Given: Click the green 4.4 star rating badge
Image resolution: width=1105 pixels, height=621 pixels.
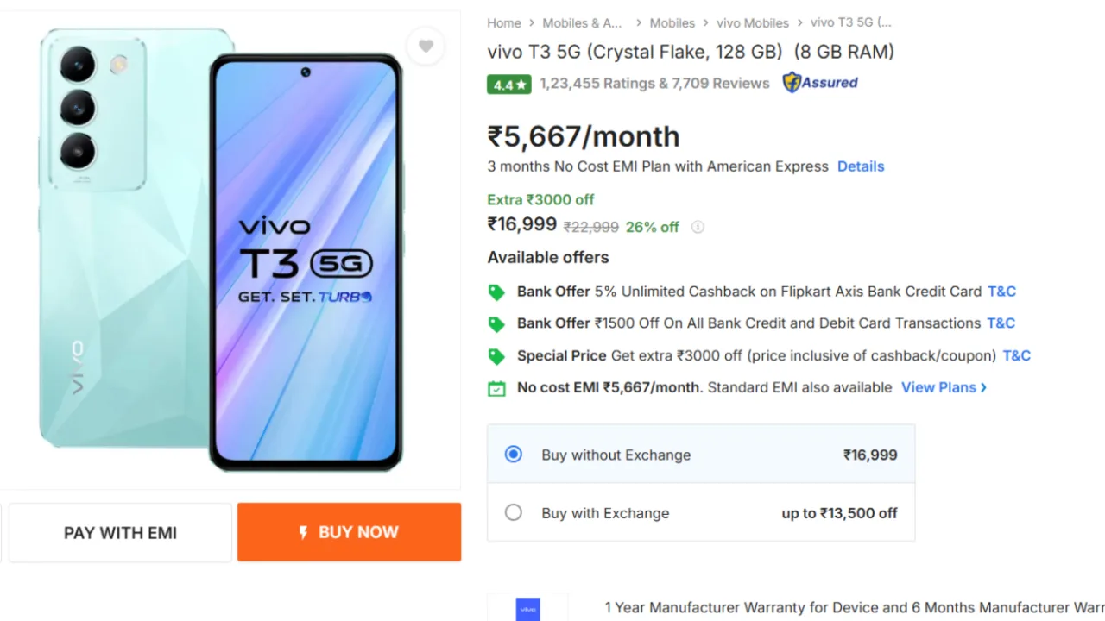Looking at the screenshot, I should 509,85.
